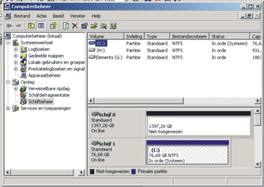Select Lokale gebruikers en groepen node
Image resolution: width=264 pixels, height=187 pixels.
[57, 62]
